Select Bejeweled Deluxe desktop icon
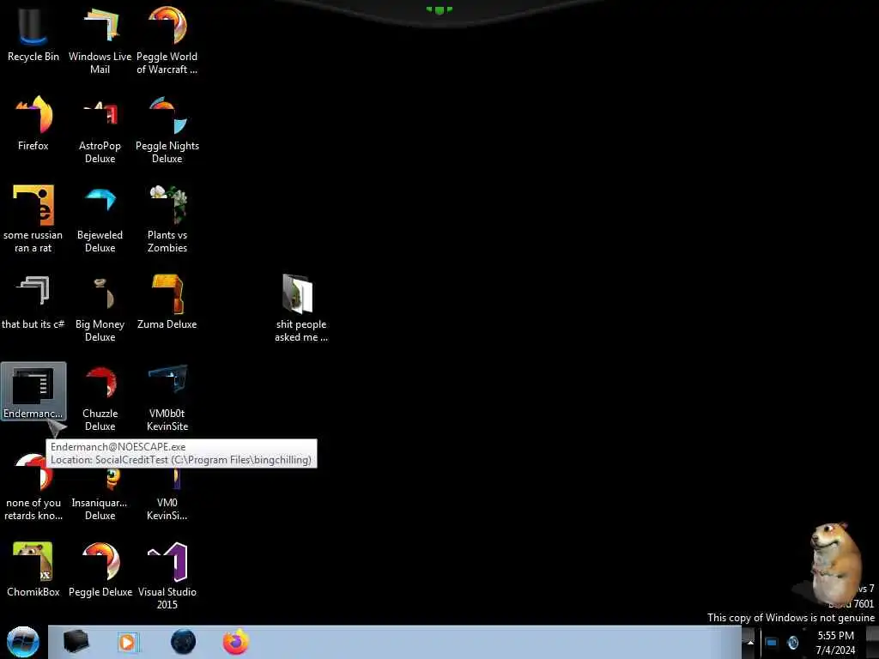Screen dimensions: 879x659 100,219
